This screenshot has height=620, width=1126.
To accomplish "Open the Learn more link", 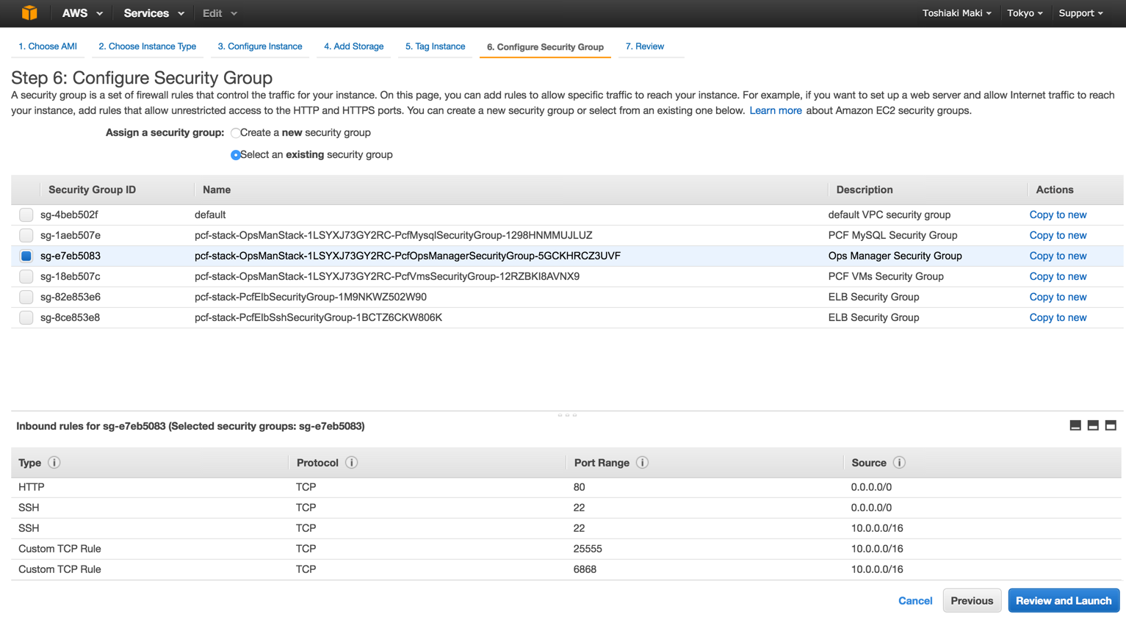I will (x=775, y=111).
